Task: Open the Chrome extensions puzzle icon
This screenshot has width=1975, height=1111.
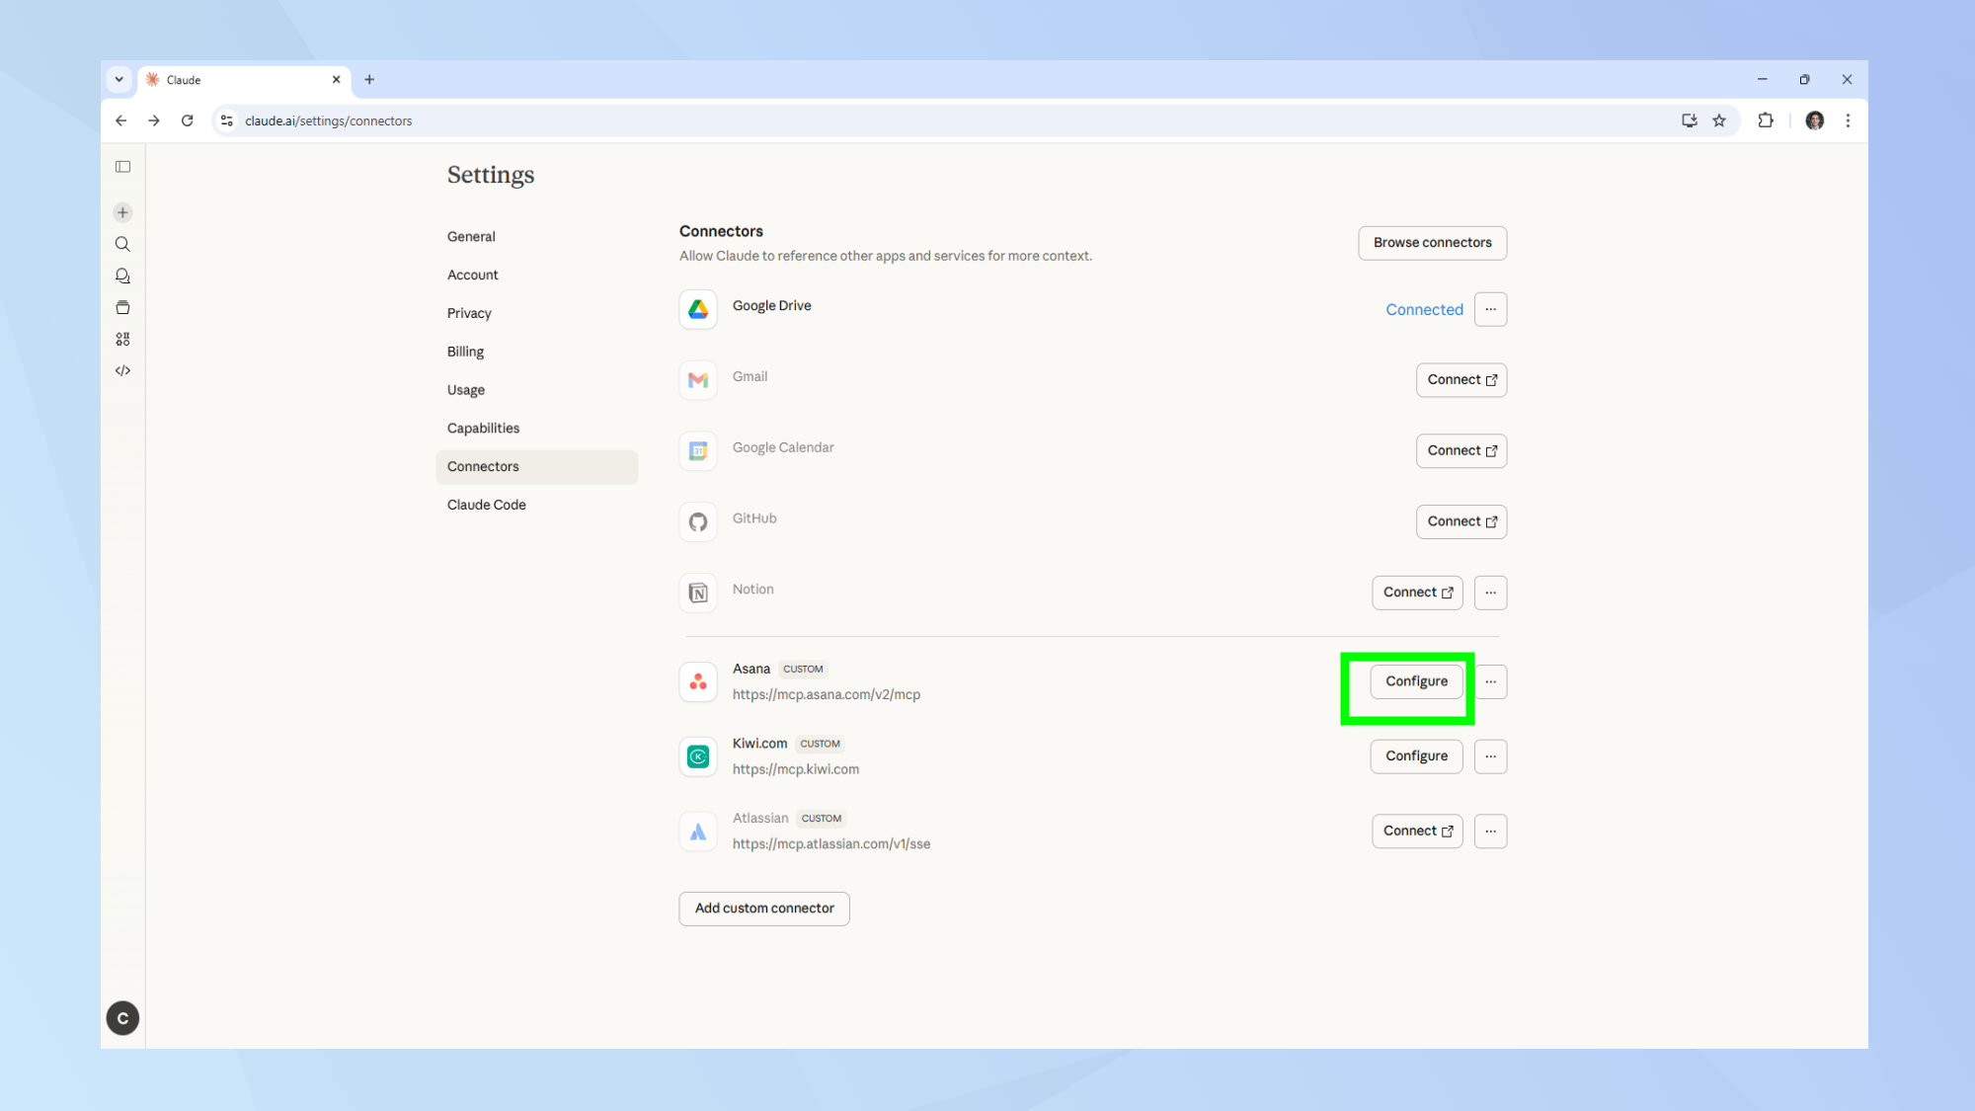Action: [1765, 120]
